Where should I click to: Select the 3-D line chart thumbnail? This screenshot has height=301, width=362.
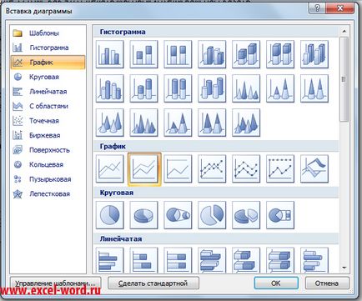click(x=314, y=169)
